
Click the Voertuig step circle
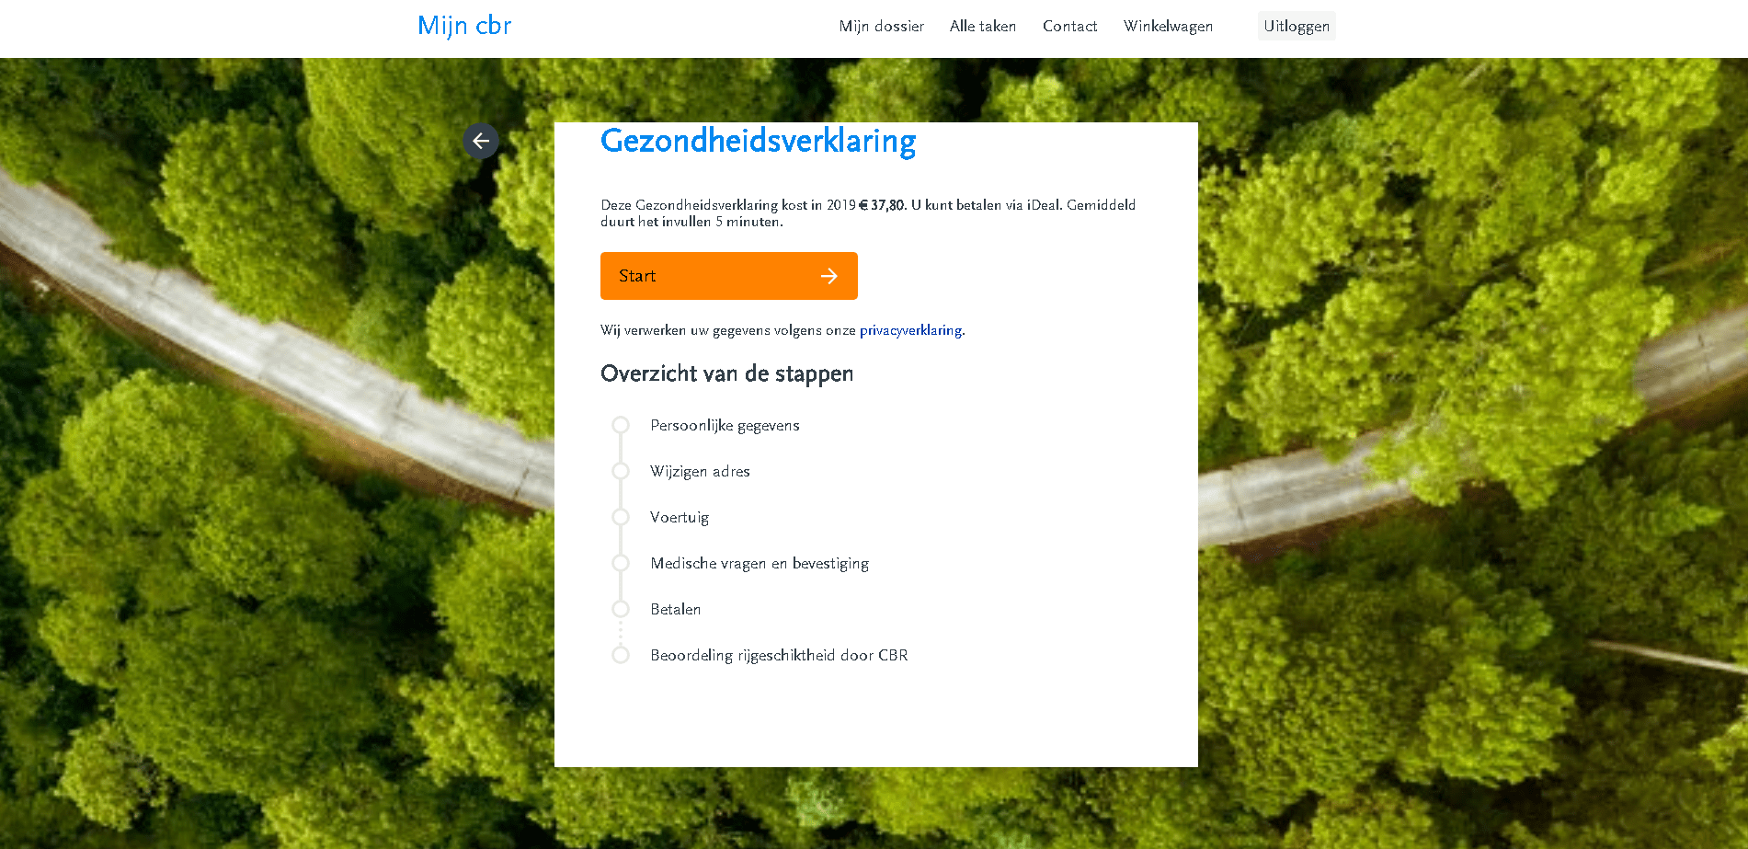pyautogui.click(x=621, y=517)
